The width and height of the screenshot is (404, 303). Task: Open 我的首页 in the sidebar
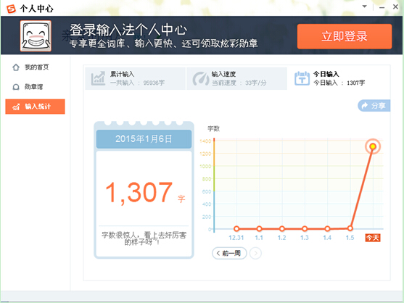(36, 67)
